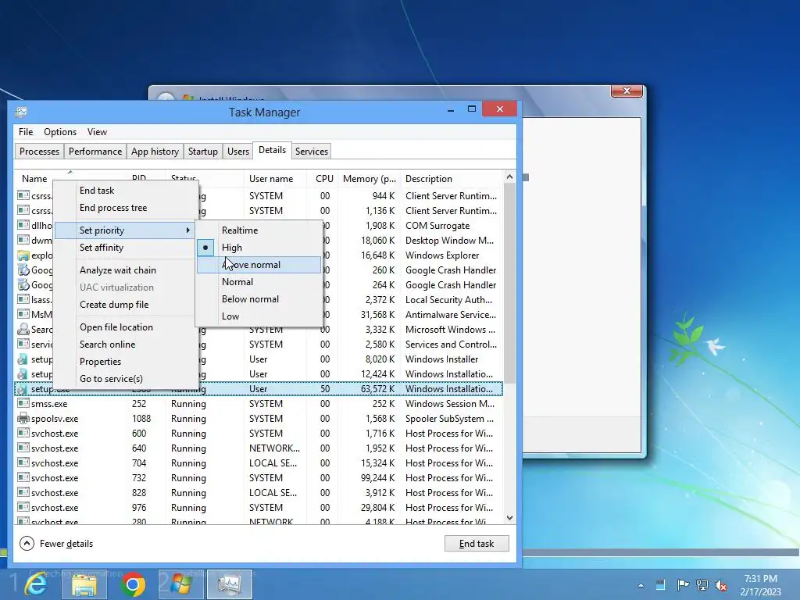Image resolution: width=800 pixels, height=600 pixels.
Task: Open Action Center flag icon
Action: coord(683,584)
